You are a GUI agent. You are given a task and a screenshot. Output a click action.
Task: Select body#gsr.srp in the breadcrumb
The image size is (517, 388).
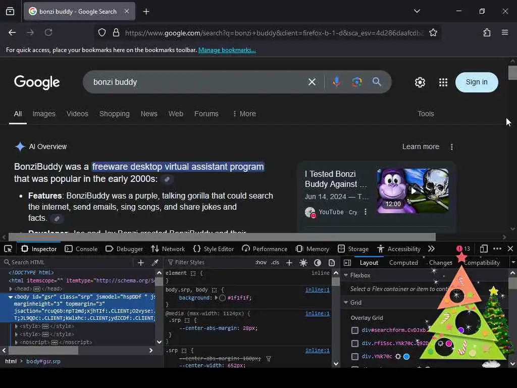tap(43, 361)
